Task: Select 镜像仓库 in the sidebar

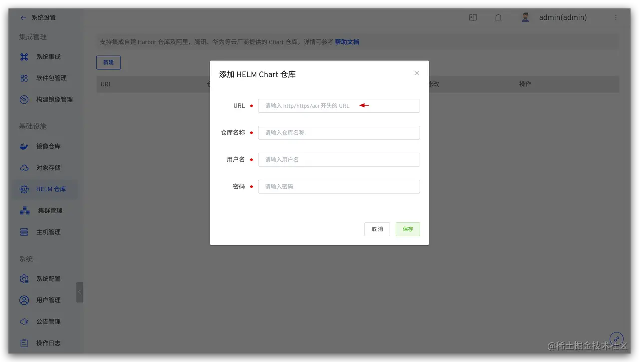Action: (48, 146)
